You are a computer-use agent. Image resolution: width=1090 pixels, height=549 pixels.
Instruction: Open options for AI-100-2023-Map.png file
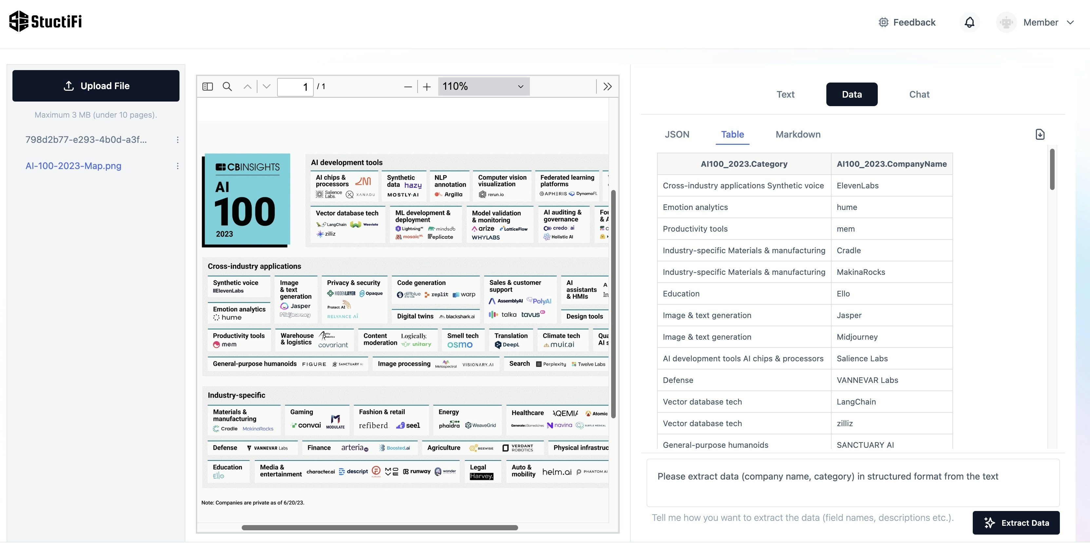(x=178, y=166)
